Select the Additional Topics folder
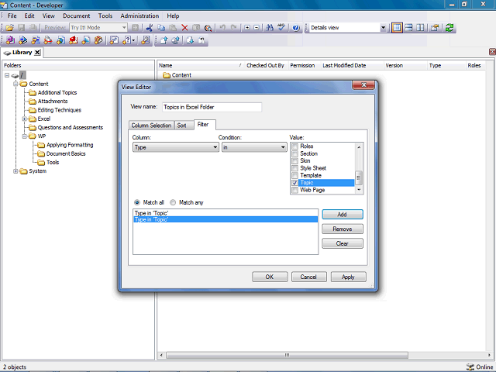The height and width of the screenshot is (372, 496). [x=57, y=93]
